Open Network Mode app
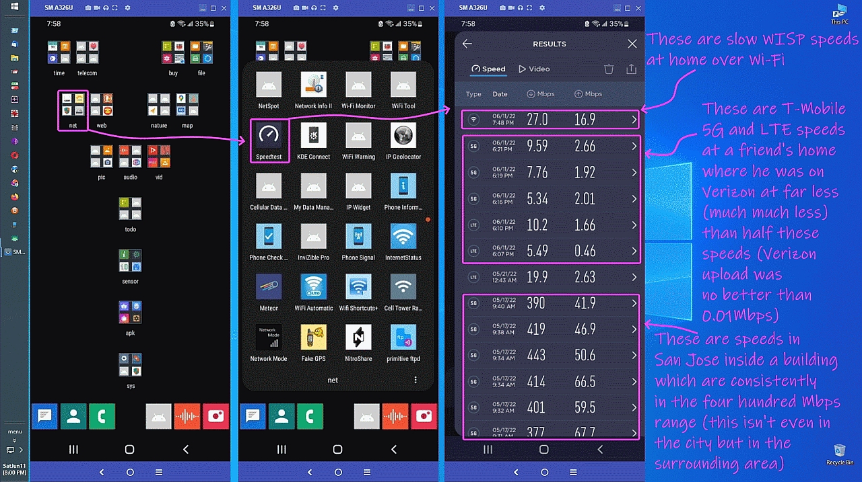The image size is (862, 482). point(269,343)
